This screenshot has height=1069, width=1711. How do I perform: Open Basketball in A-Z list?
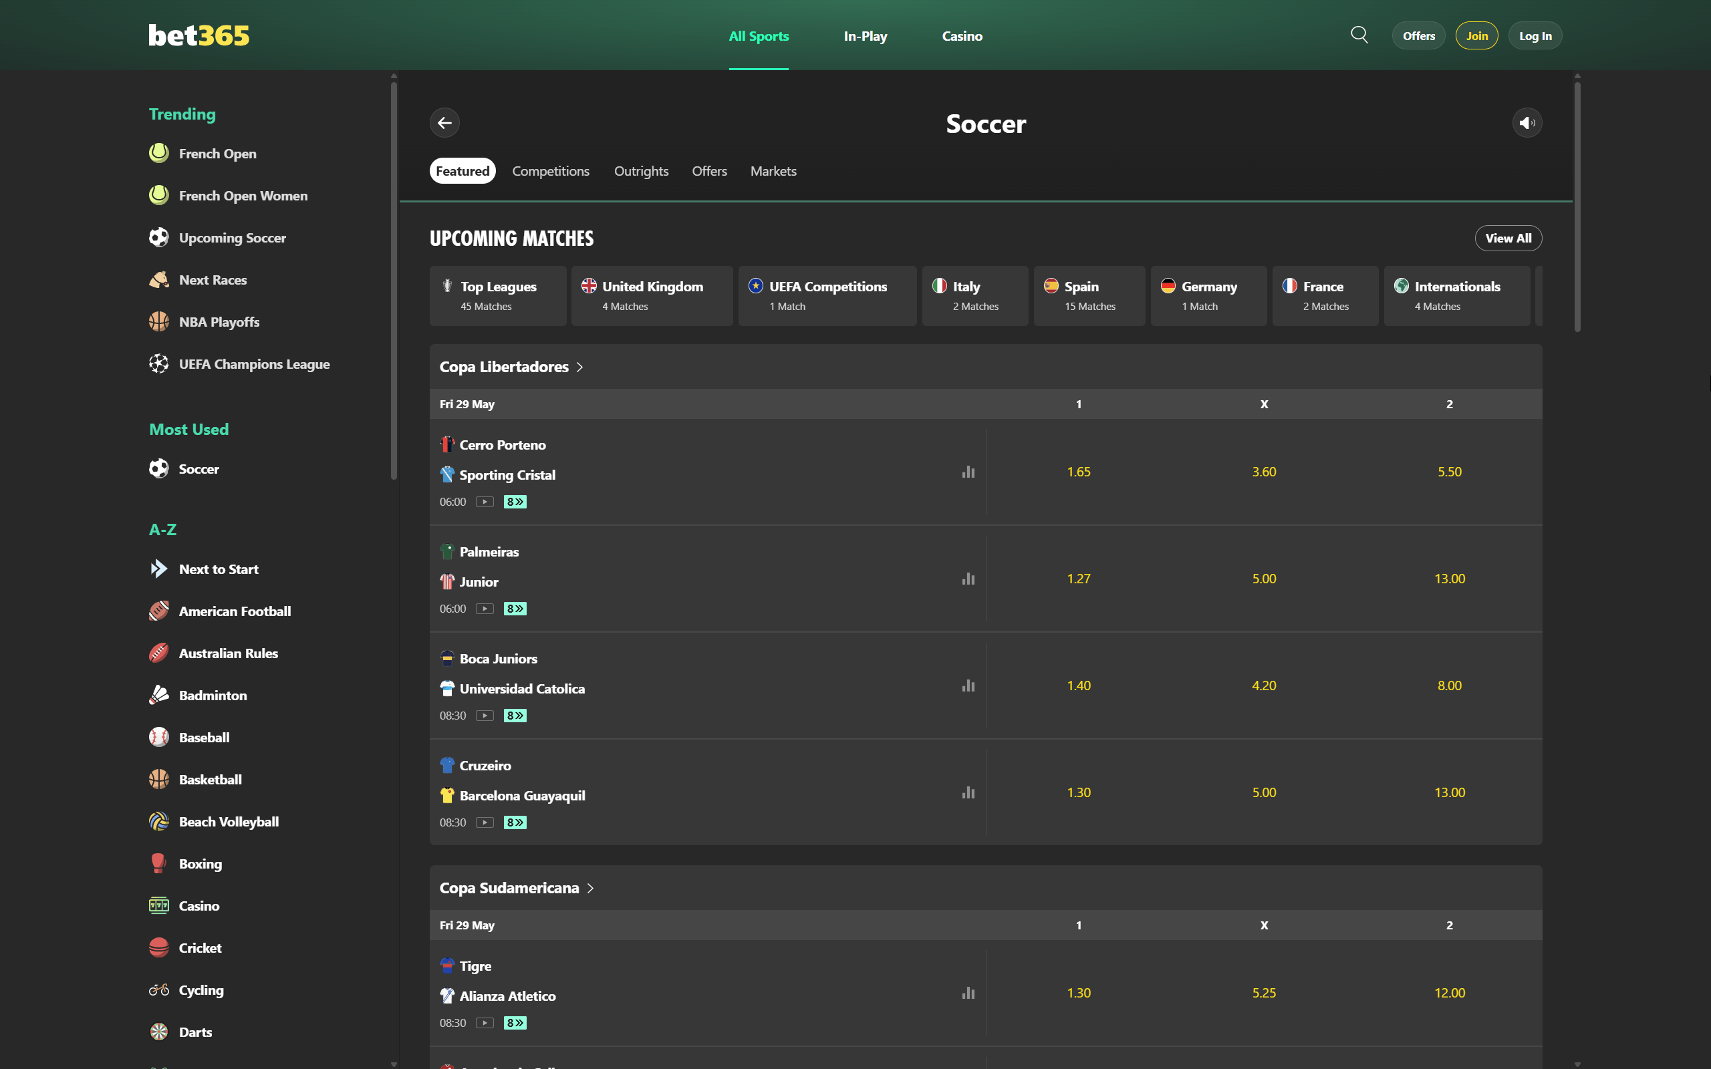195,779
